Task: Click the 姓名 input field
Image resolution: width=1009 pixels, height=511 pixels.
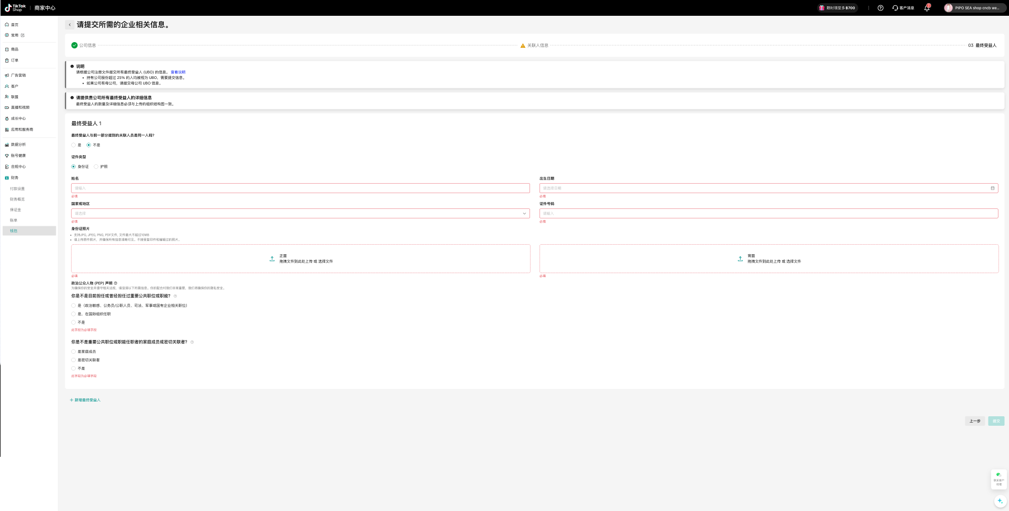Action: coord(300,188)
